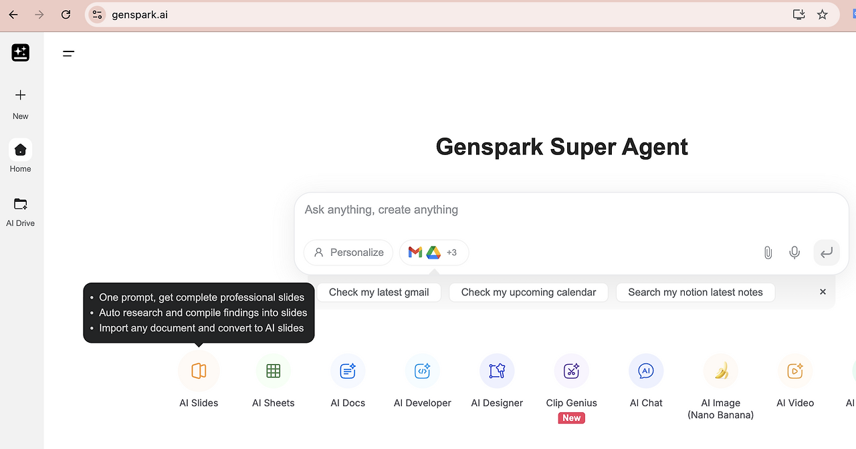The image size is (856, 449).
Task: Go to Home in sidebar
Action: point(21,156)
